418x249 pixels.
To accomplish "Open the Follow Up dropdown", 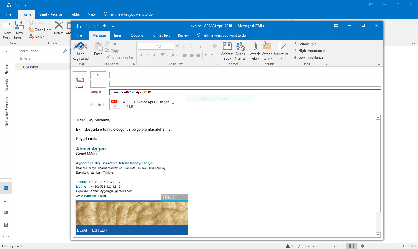I will pyautogui.click(x=305, y=44).
